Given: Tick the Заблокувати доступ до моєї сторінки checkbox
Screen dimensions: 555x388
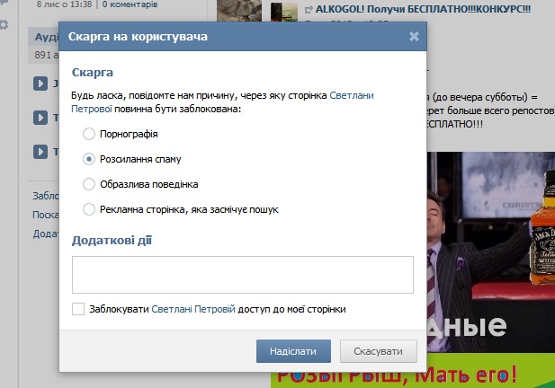Looking at the screenshot, I should pyautogui.click(x=78, y=309).
